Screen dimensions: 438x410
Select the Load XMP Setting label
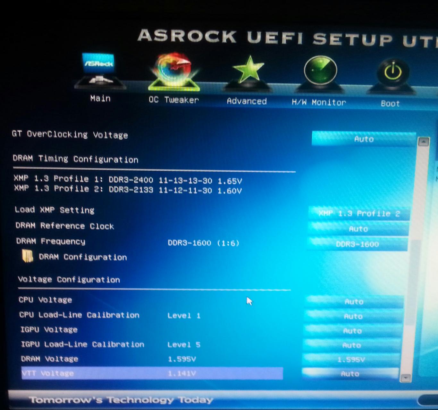coord(55,210)
